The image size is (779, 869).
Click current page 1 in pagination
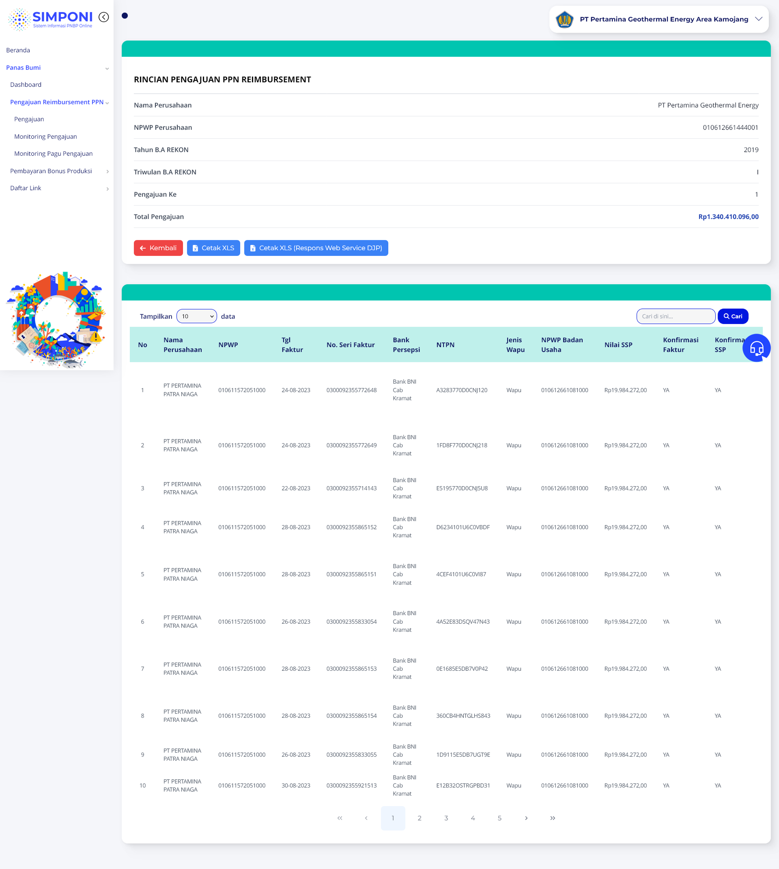click(393, 818)
